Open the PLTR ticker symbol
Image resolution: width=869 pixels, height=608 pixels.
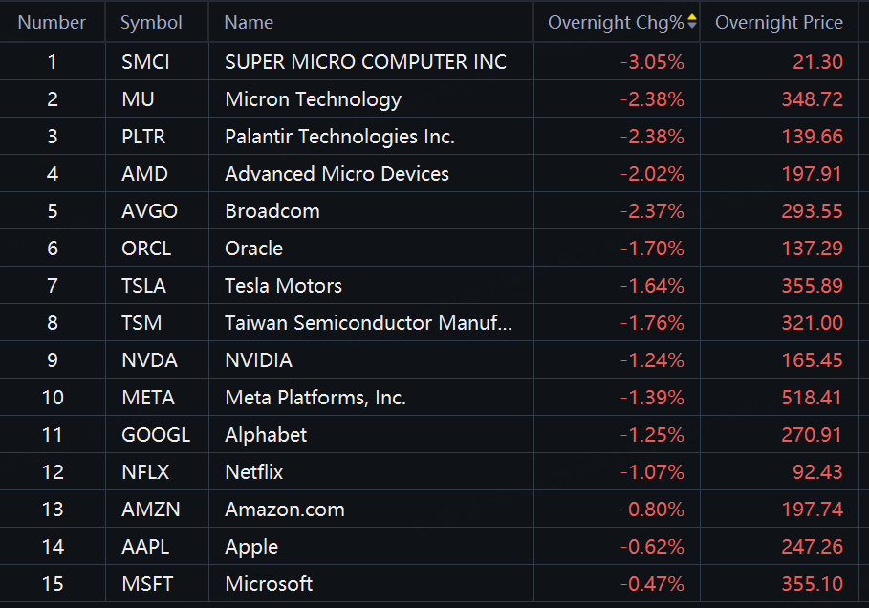click(143, 137)
